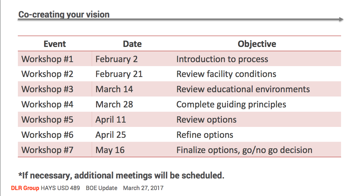
Task: Click the April 11 date cell
Action: (111, 120)
